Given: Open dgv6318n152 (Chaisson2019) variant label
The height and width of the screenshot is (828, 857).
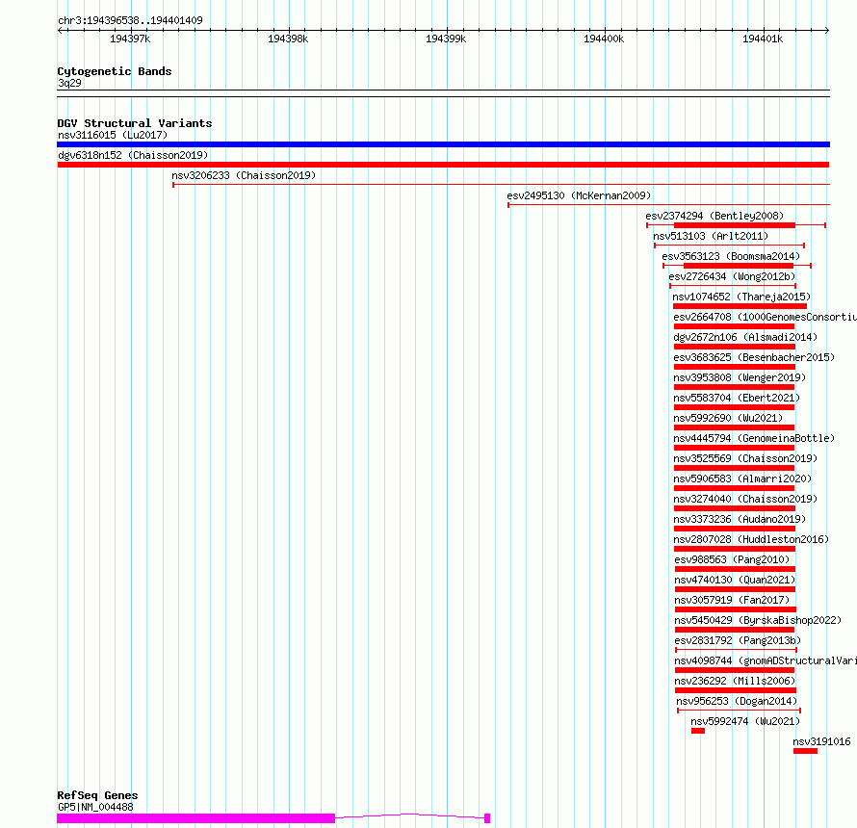Looking at the screenshot, I should coord(133,155).
